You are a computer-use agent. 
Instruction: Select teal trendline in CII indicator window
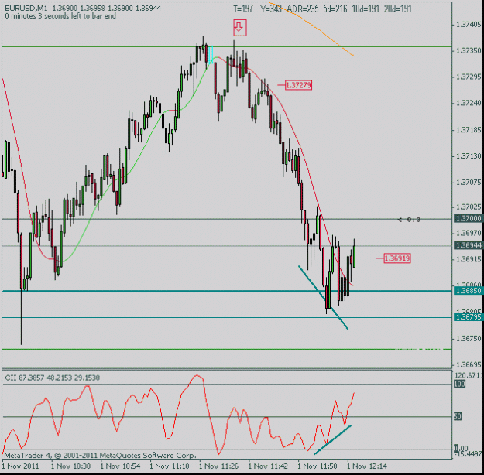pos(332,440)
